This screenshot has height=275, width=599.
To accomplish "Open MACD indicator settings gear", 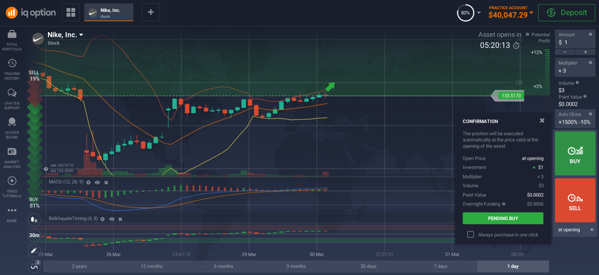I will pos(88,182).
